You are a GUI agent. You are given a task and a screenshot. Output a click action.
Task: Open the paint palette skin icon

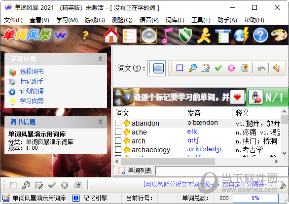pos(279,35)
